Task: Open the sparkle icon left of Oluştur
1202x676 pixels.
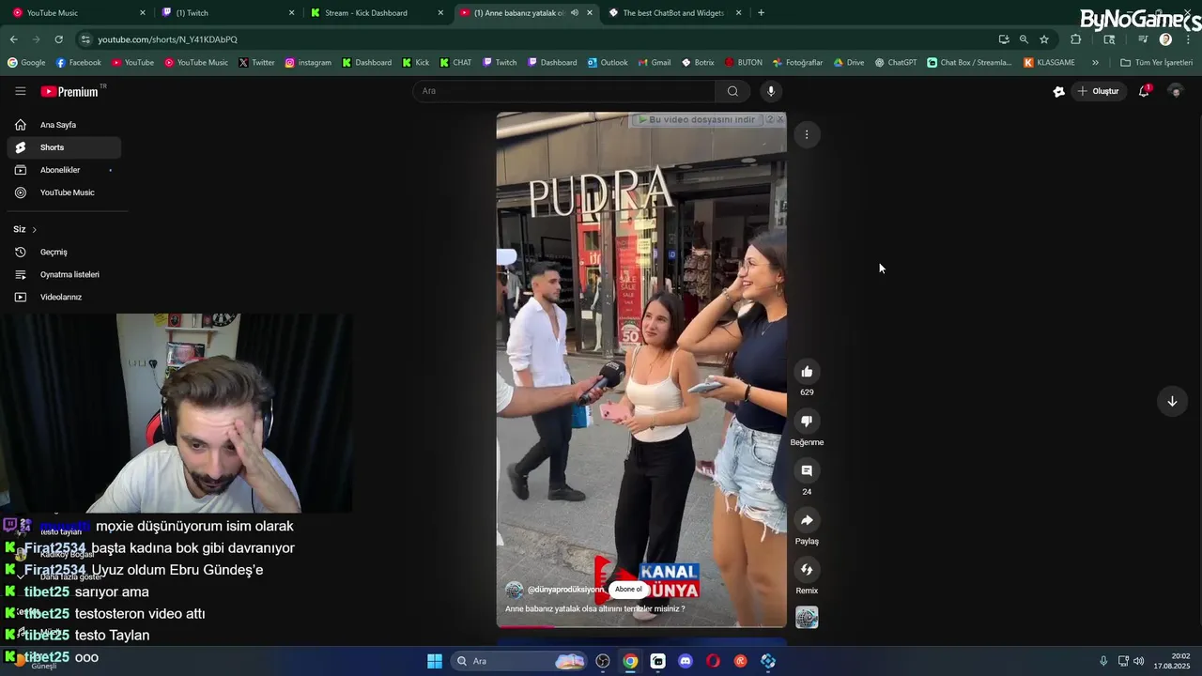Action: pyautogui.click(x=1058, y=91)
